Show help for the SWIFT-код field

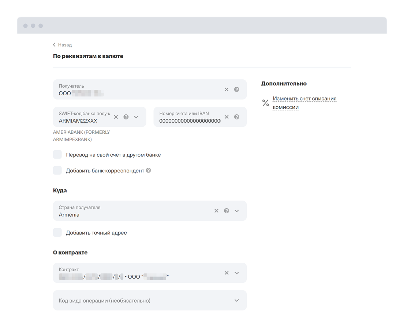(x=126, y=117)
